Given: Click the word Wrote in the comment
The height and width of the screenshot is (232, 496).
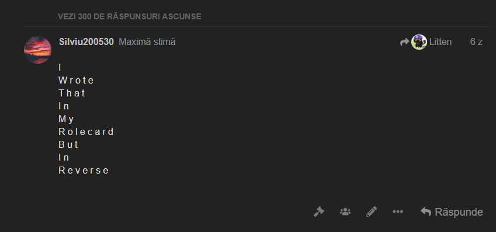Looking at the screenshot, I should tap(76, 81).
